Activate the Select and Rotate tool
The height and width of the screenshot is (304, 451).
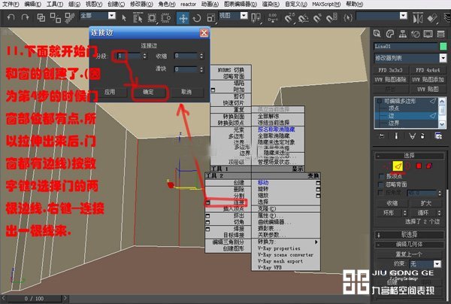(x=197, y=18)
